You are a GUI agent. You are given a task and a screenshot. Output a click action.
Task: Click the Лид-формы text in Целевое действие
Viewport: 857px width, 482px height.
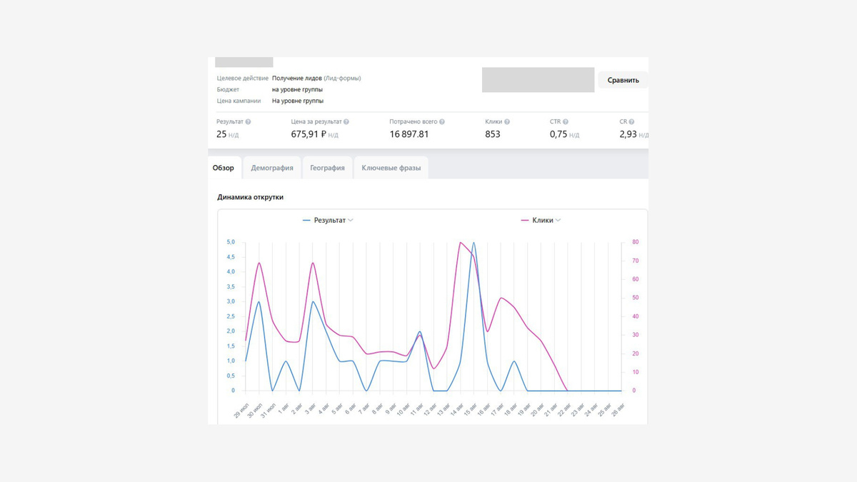click(342, 78)
